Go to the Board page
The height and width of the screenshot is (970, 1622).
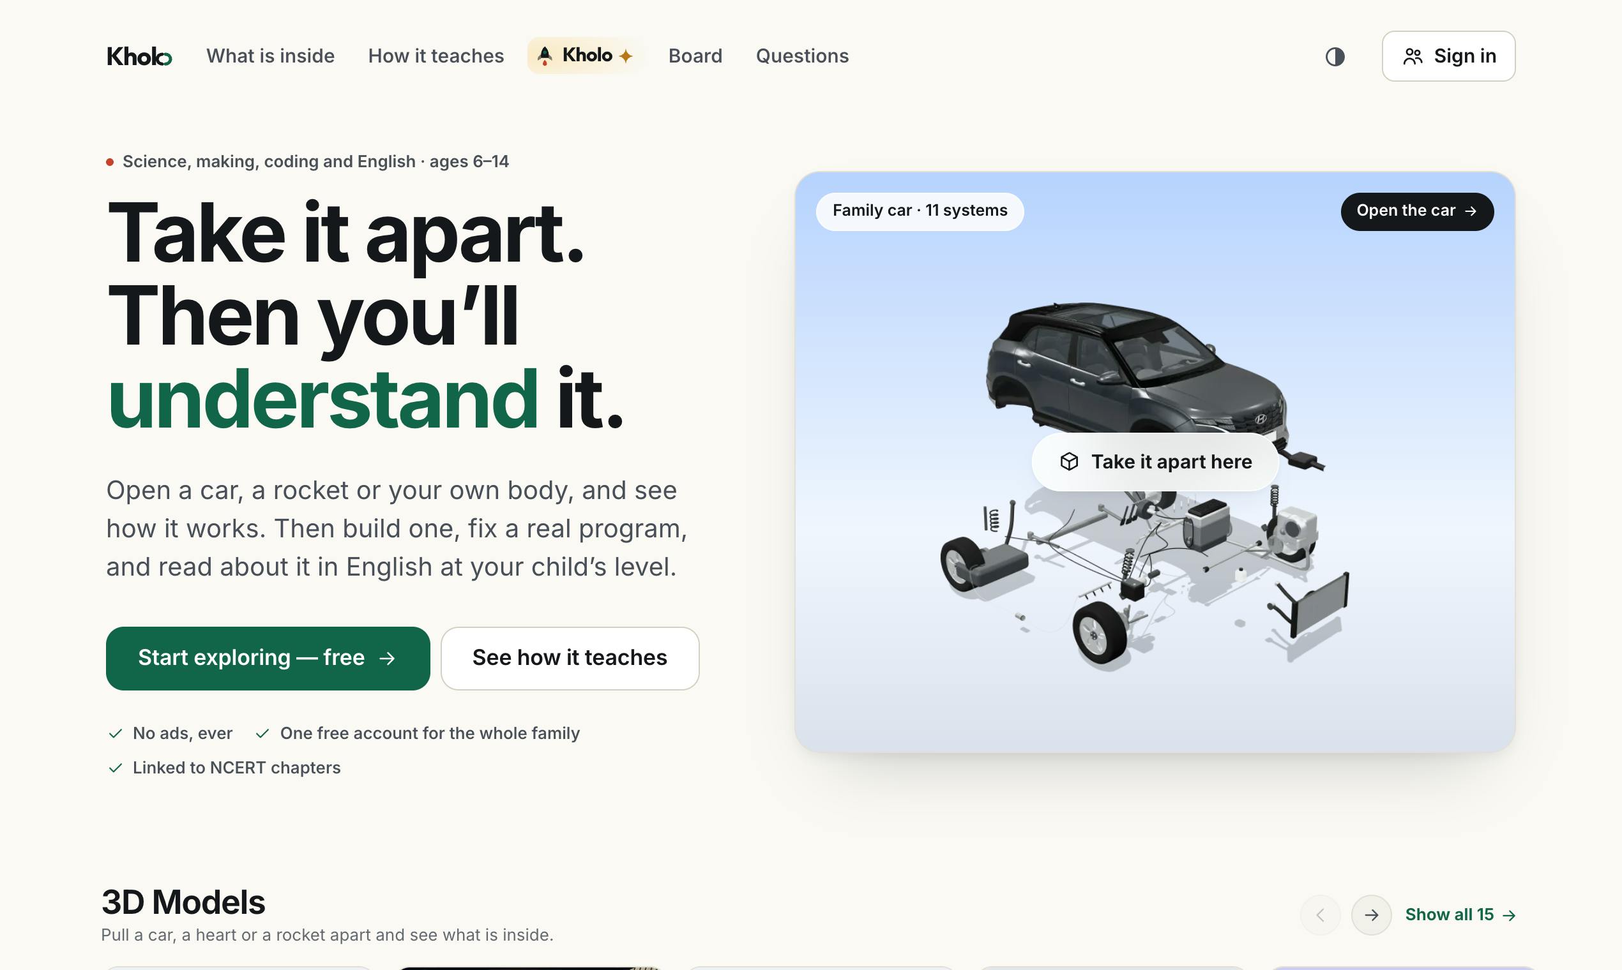click(x=695, y=56)
